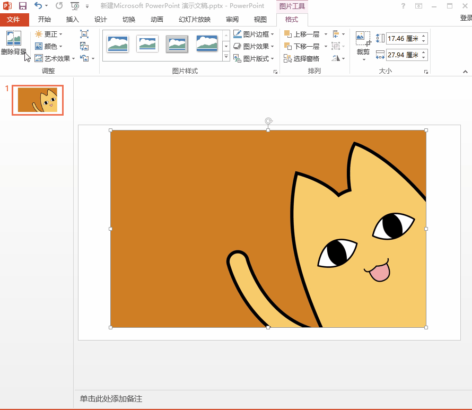
Task: Click the compress pictures icon
Action: click(84, 34)
